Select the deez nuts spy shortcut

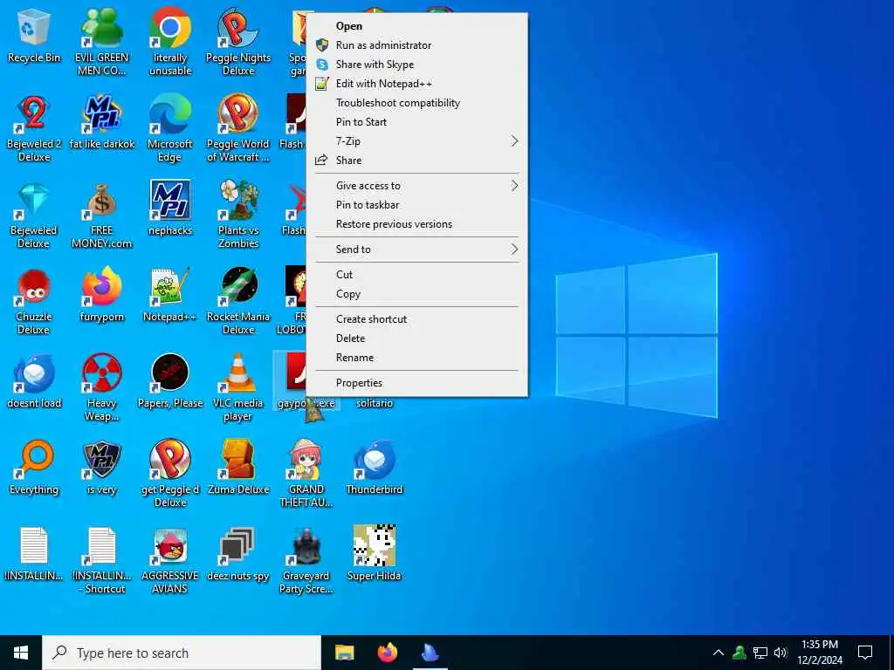coord(238,554)
